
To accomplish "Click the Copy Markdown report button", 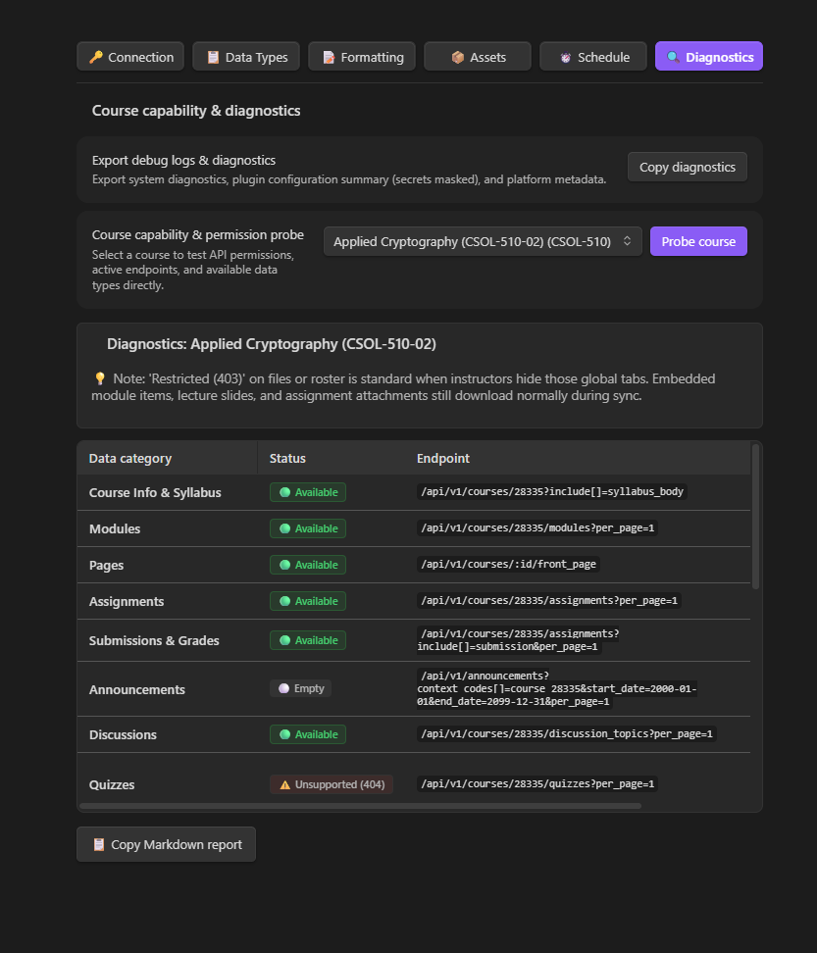I will tap(166, 844).
